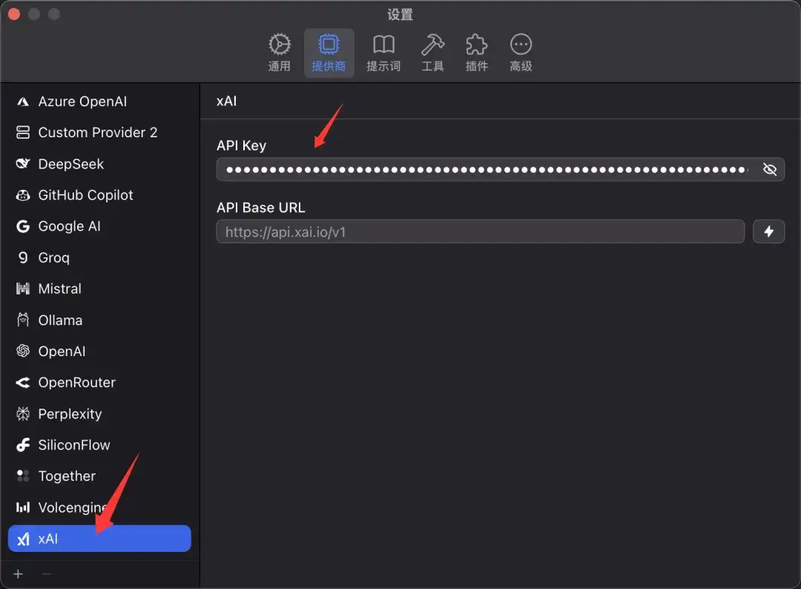Open Ollama provider settings
Viewport: 801px width, 589px height.
(99, 320)
